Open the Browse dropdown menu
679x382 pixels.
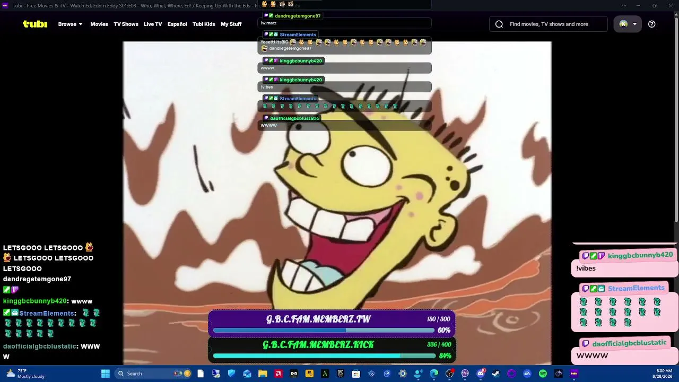[x=71, y=24]
